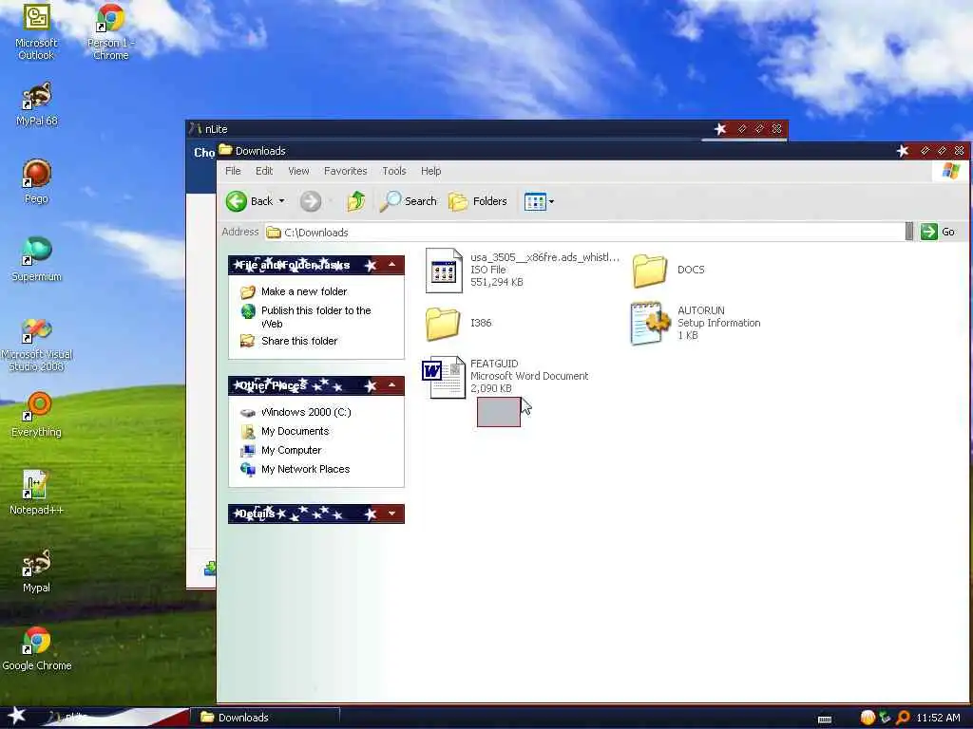Open the File menu
The width and height of the screenshot is (973, 729).
coord(233,171)
